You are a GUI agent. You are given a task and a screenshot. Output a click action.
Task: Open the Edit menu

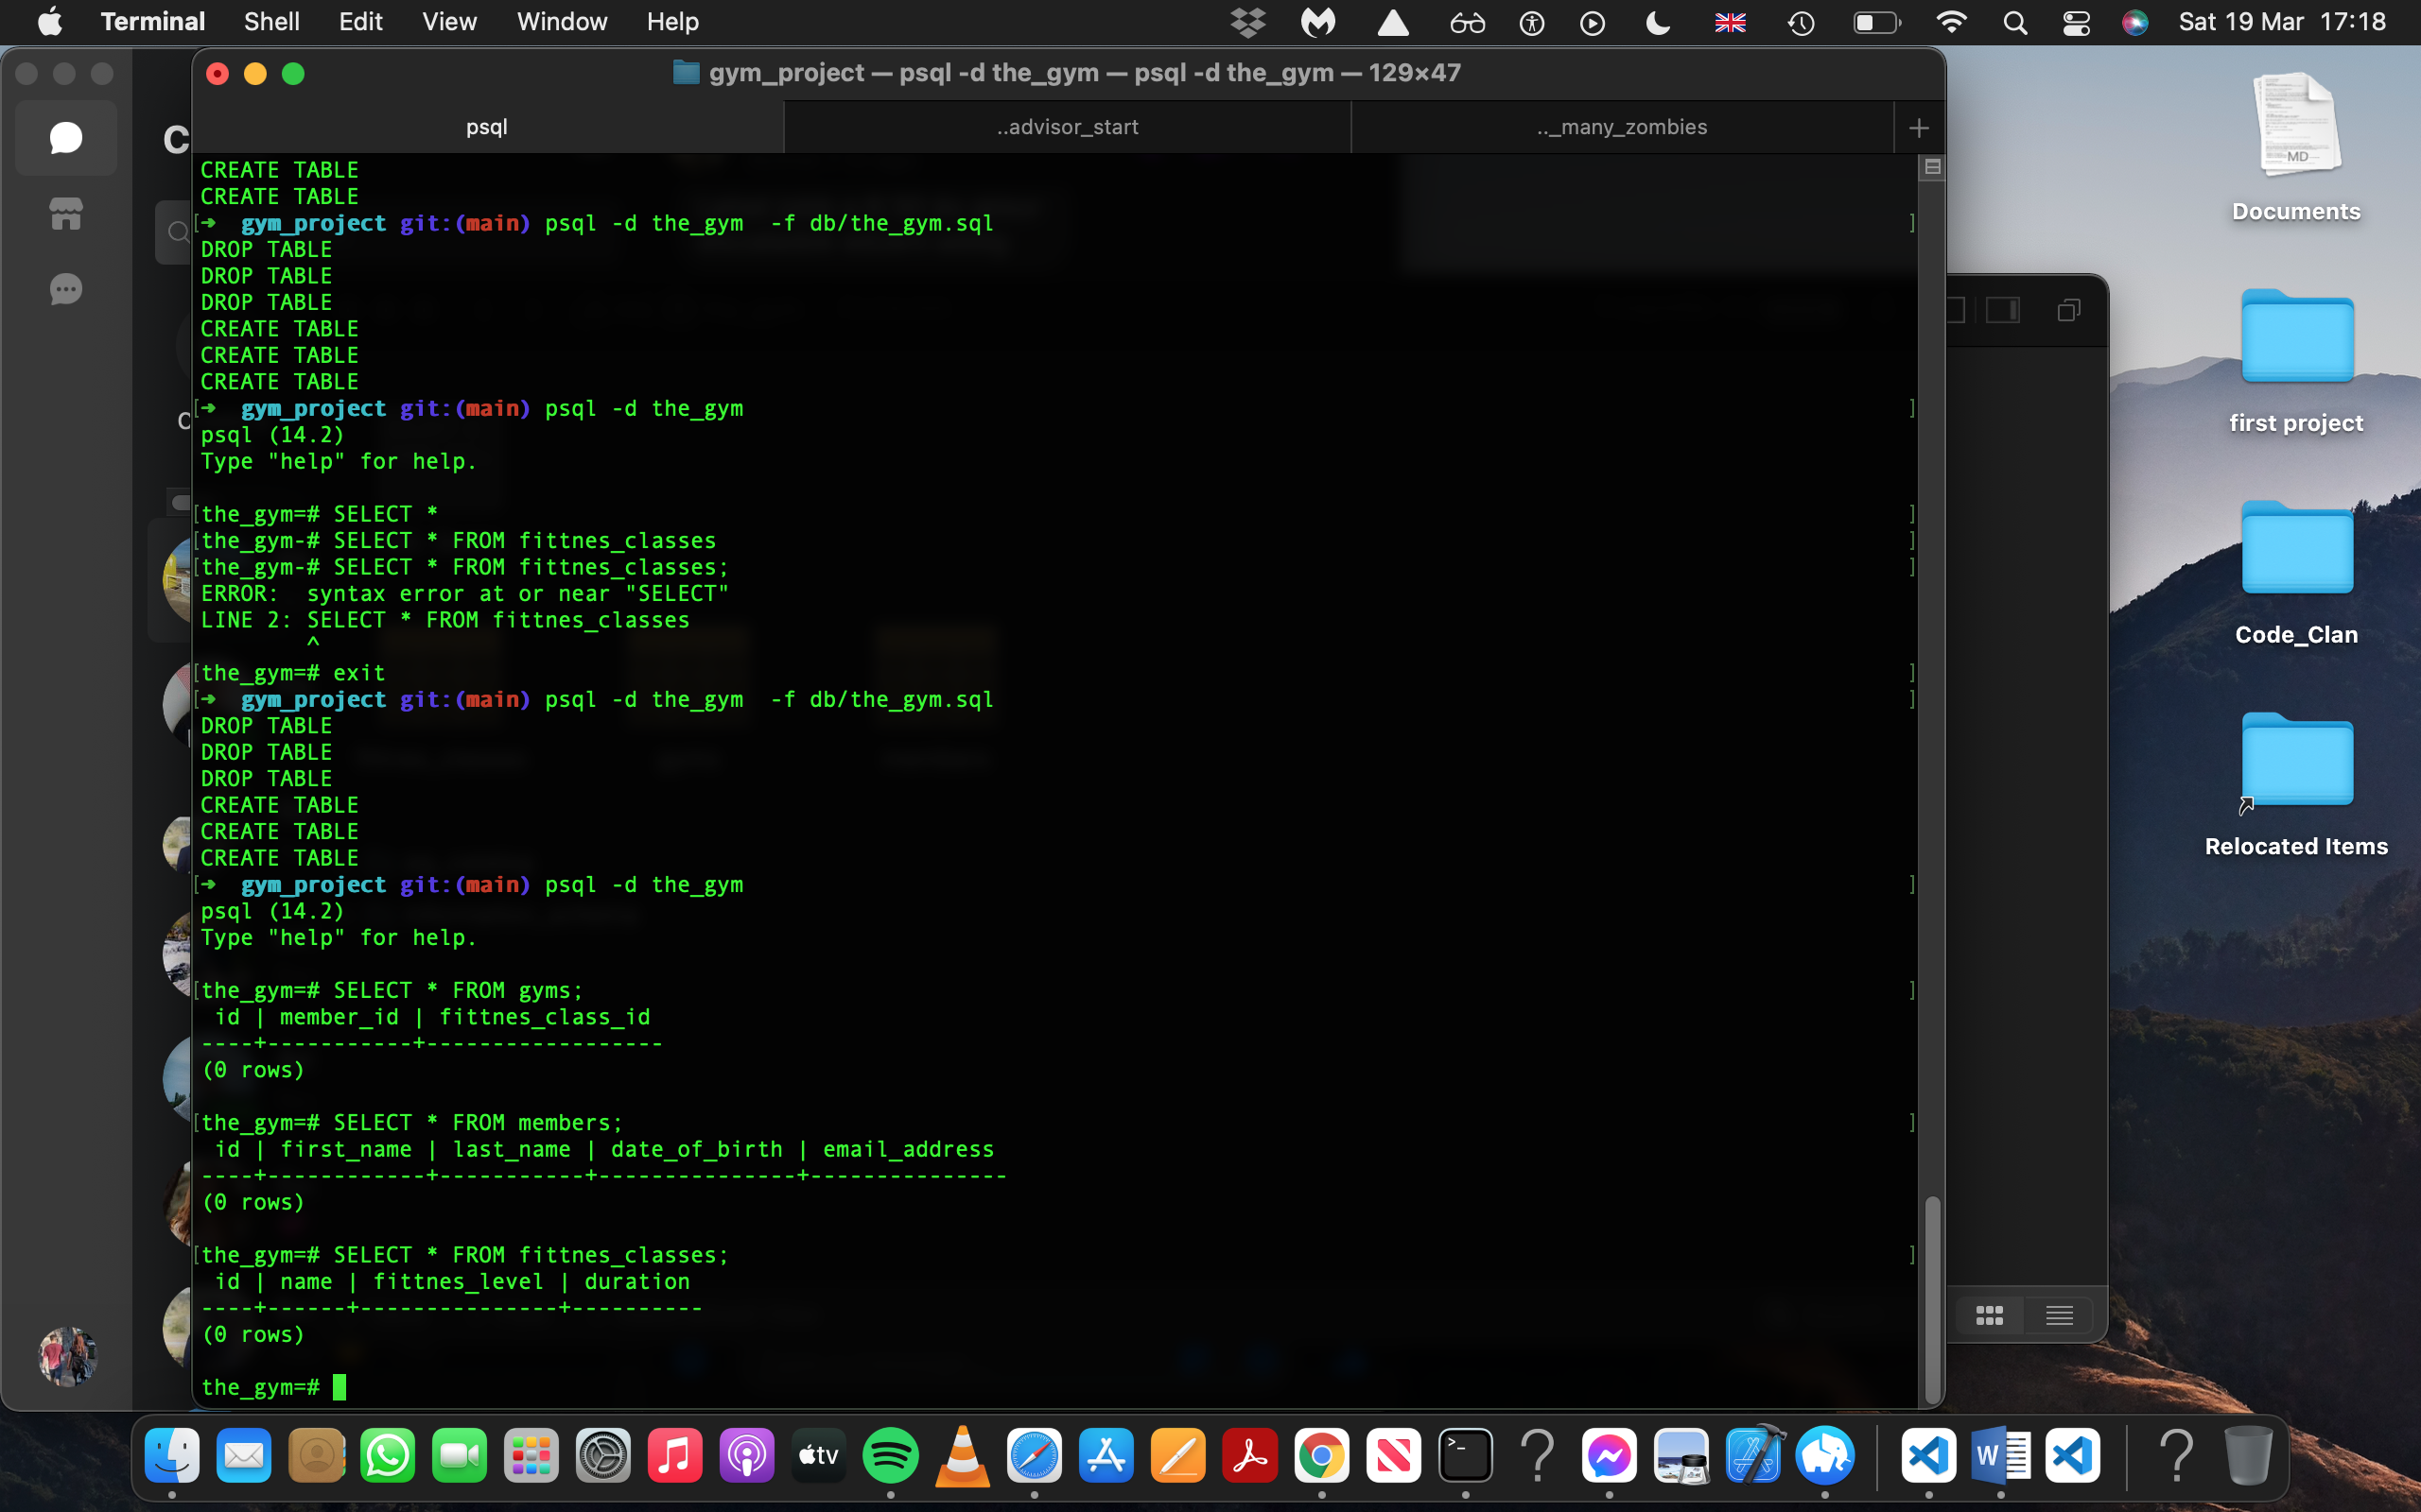360,22
